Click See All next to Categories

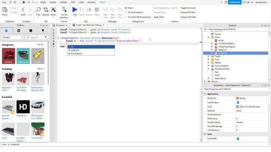point(41,44)
